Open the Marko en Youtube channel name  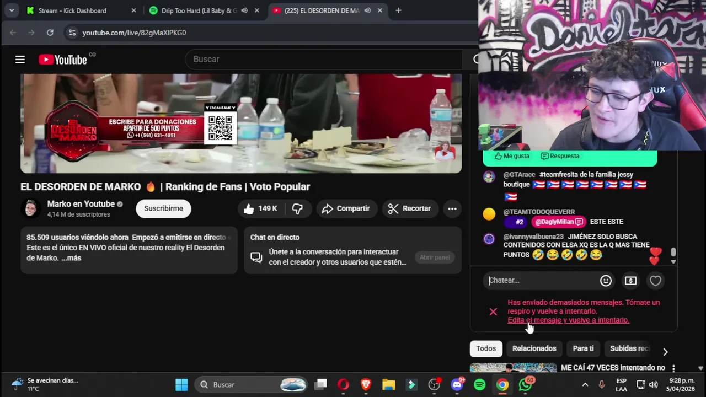pyautogui.click(x=81, y=204)
